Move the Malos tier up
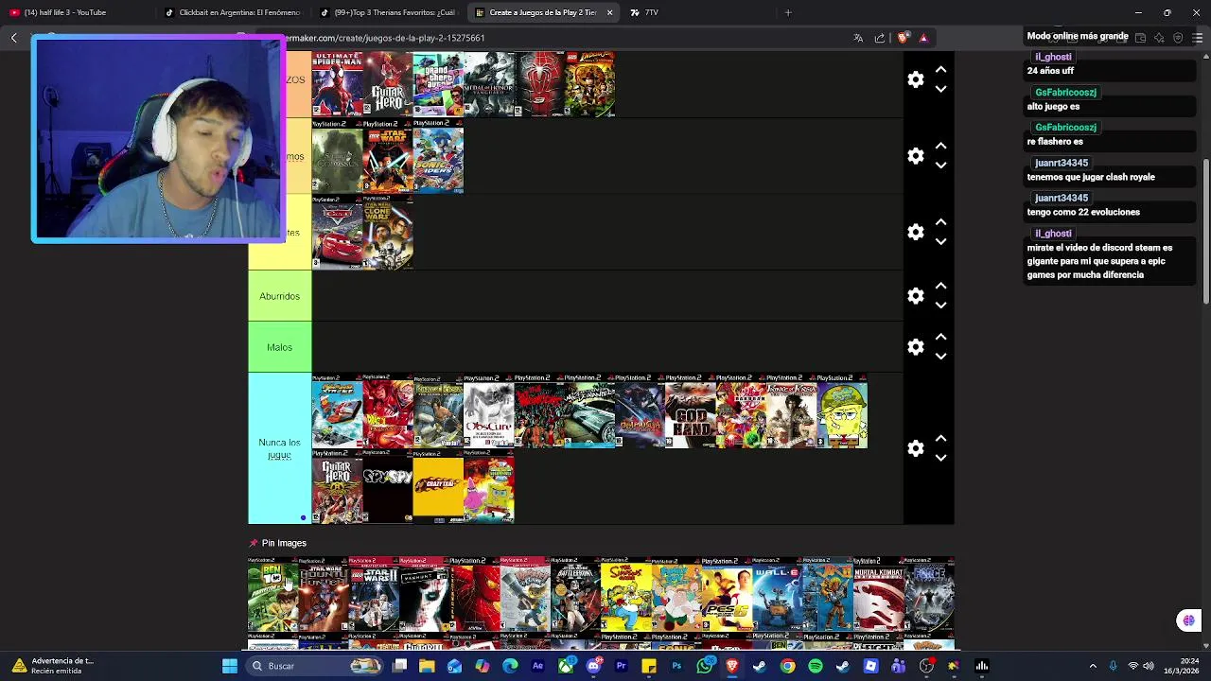Viewport: 1211px width, 681px height. (940, 337)
